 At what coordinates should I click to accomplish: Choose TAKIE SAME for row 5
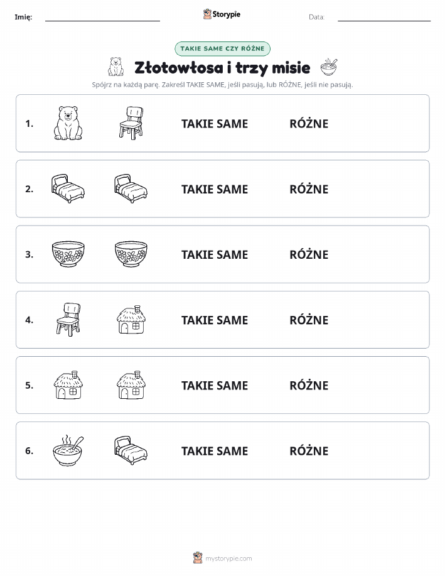tap(215, 385)
